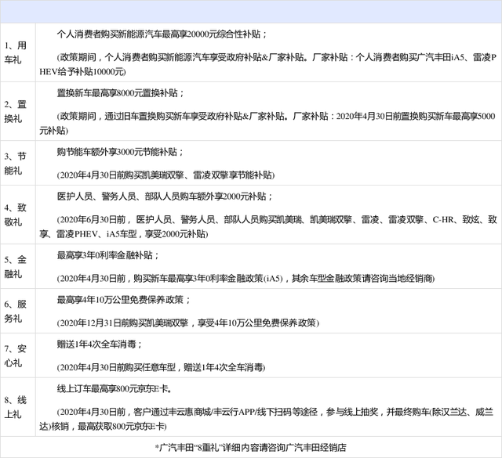Click the footnote about 广汽丰田"8重礼"详细内容
The image size is (502, 458).
point(251,448)
